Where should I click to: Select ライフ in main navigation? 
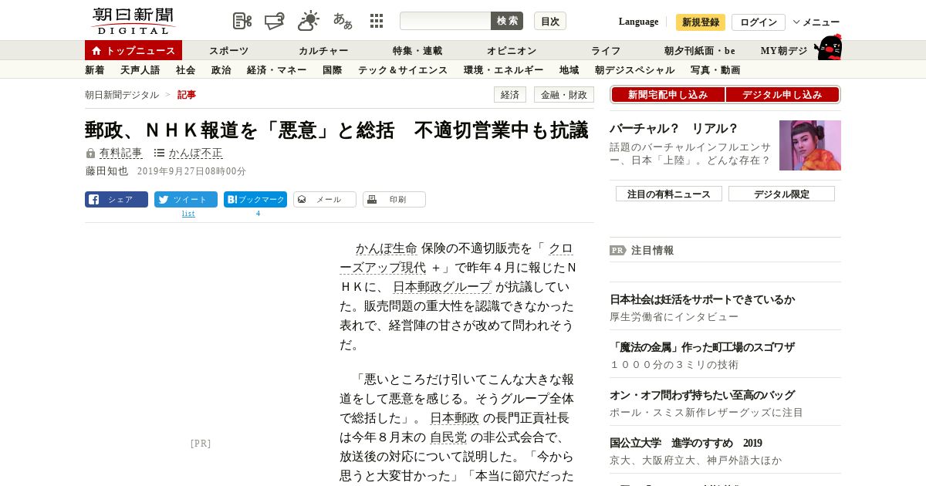(606, 51)
